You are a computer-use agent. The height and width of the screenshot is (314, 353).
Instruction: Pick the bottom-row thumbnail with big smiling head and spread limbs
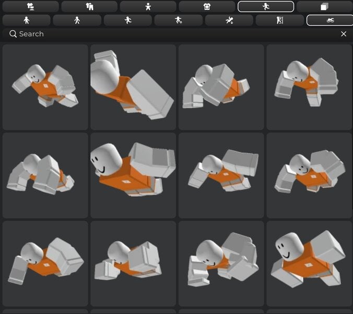pyautogui.click(x=309, y=263)
